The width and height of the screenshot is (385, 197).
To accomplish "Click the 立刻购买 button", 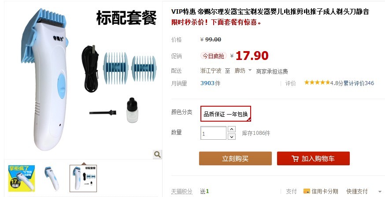I will tap(235, 158).
